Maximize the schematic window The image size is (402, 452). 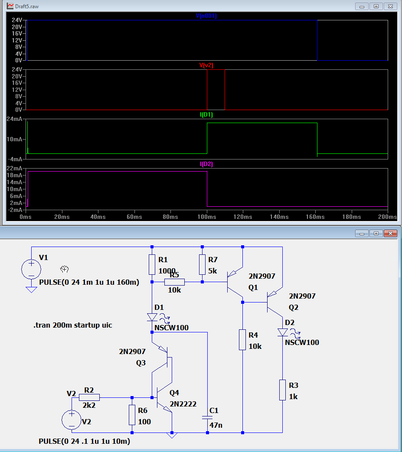(376, 233)
